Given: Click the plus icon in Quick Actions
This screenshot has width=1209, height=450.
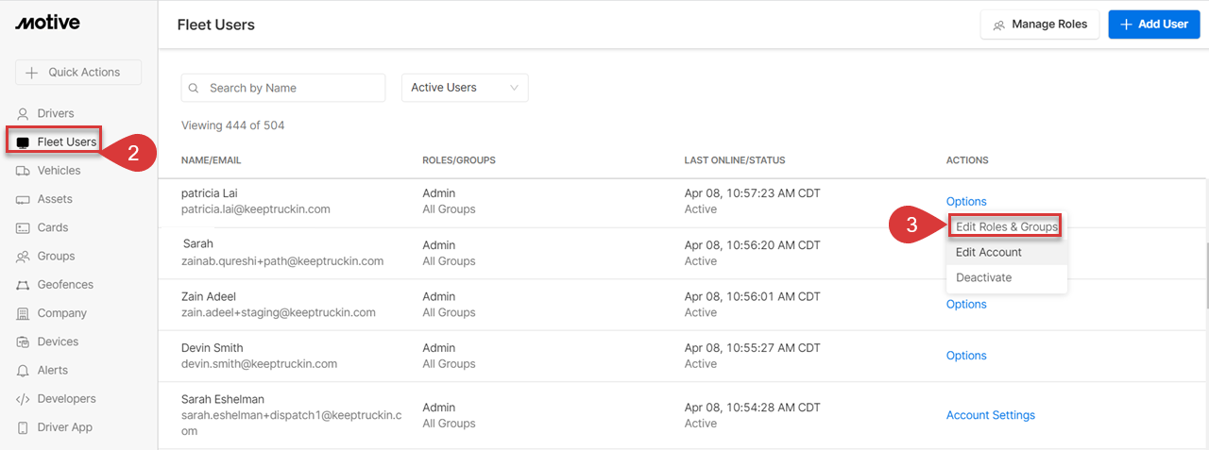Looking at the screenshot, I should point(32,73).
